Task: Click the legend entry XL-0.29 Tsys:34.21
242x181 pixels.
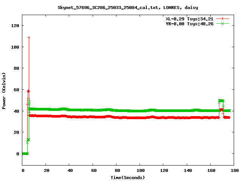Action: point(189,19)
